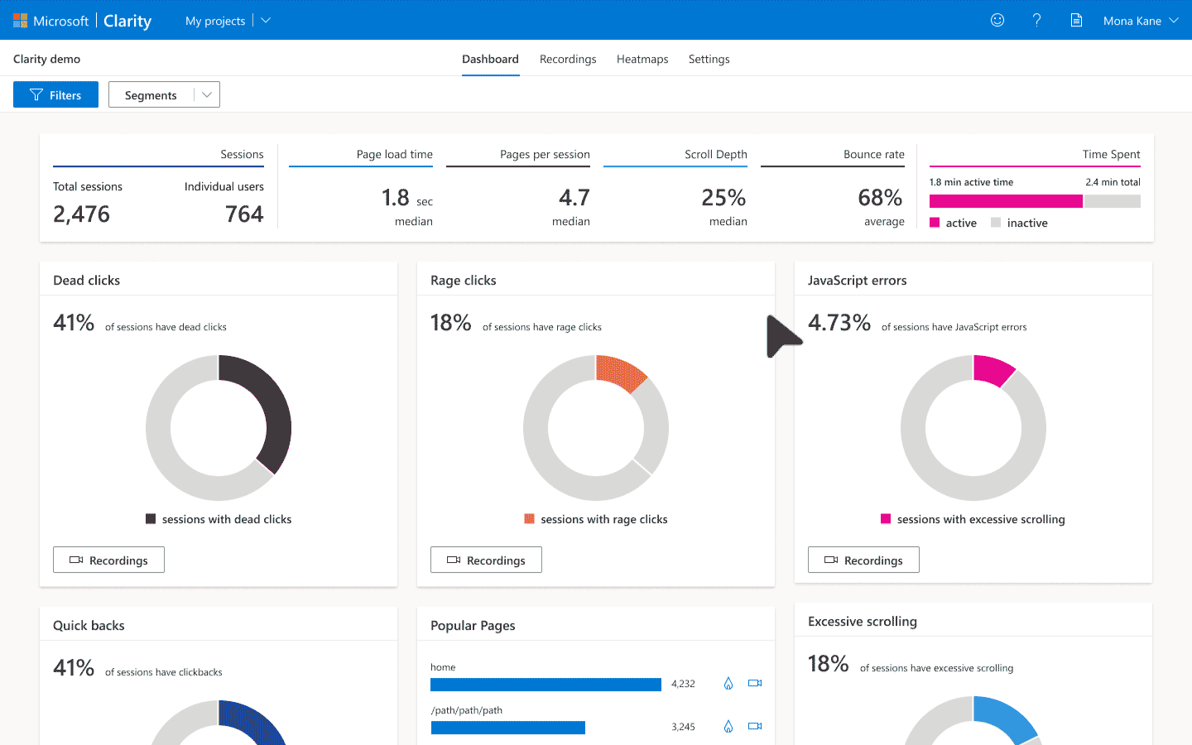Click the Quick backs card title
Image resolution: width=1192 pixels, height=745 pixels.
point(89,626)
